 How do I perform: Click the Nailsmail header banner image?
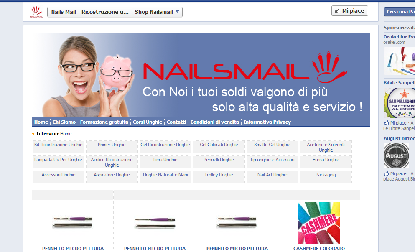point(201,75)
